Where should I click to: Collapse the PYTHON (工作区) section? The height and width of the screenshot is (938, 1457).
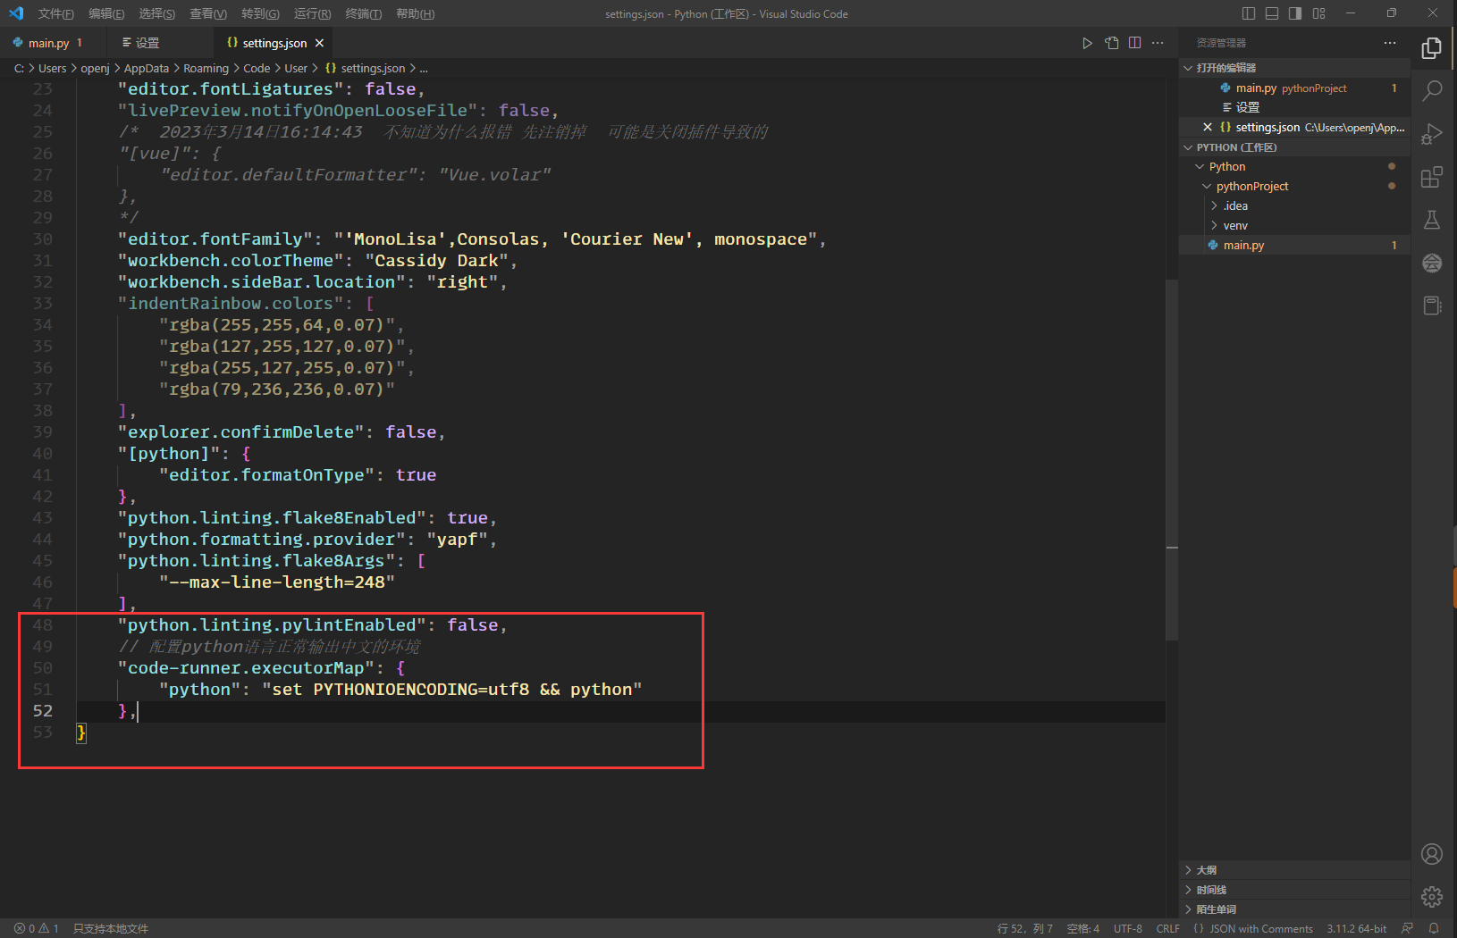click(1294, 147)
